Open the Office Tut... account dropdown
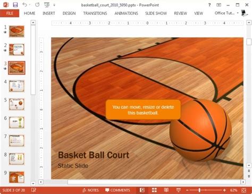 226,13
